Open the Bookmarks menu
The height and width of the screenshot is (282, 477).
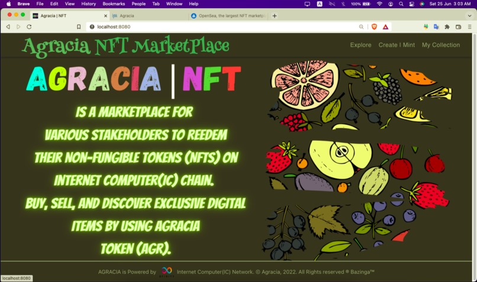click(114, 4)
